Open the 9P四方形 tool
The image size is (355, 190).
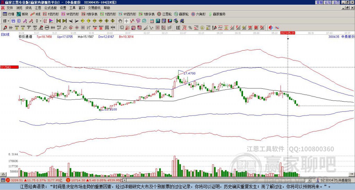tap(70, 14)
